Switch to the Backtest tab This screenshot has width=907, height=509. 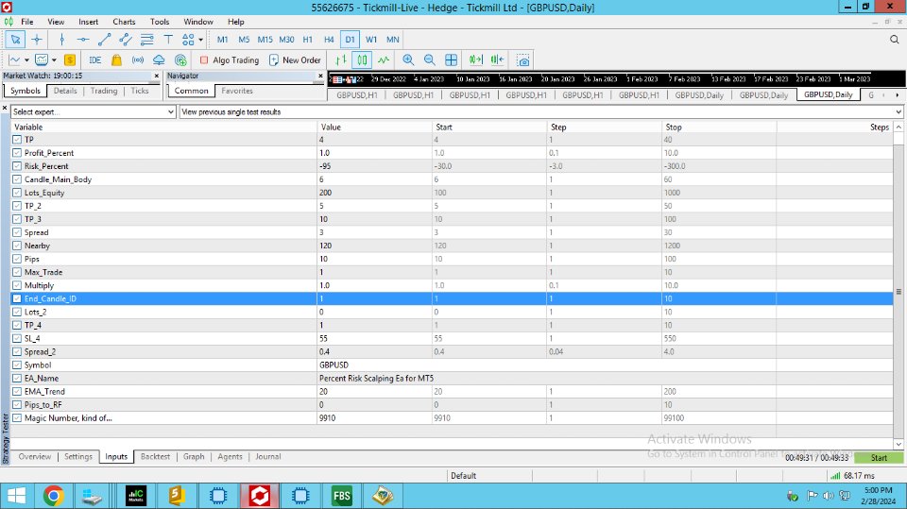point(155,456)
